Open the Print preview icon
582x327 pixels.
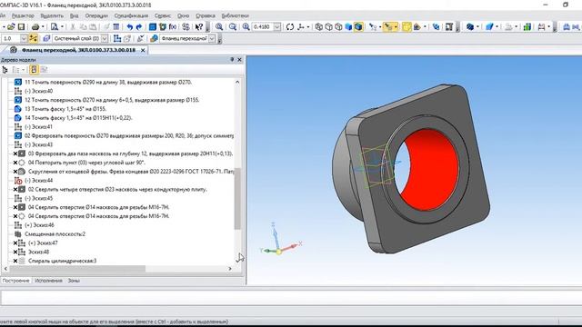click(x=55, y=26)
